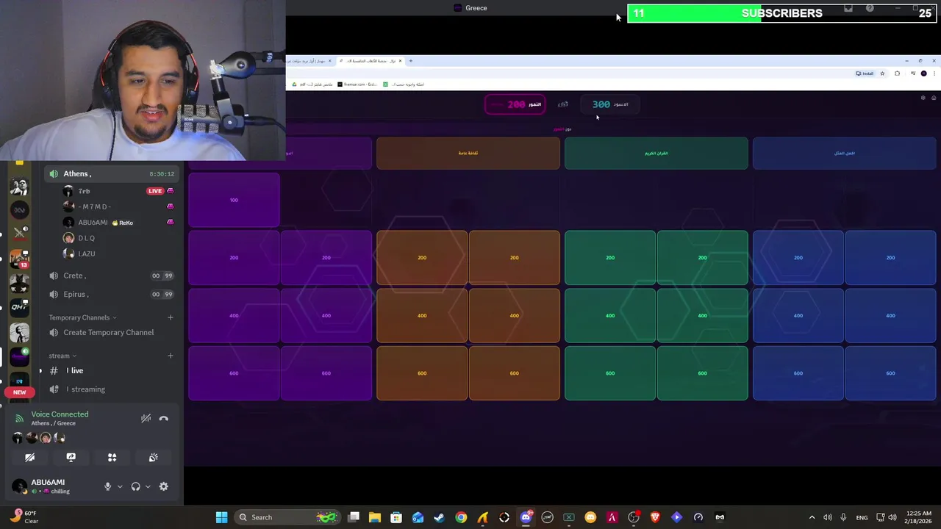
Task: Select the Athens voice channel
Action: 110,173
